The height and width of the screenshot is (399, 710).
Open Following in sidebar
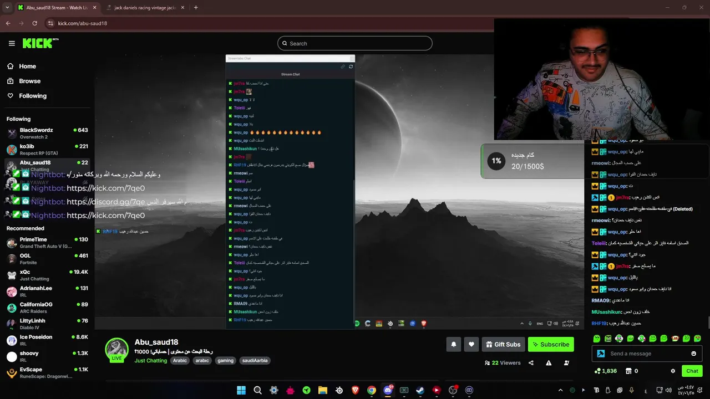(x=33, y=96)
